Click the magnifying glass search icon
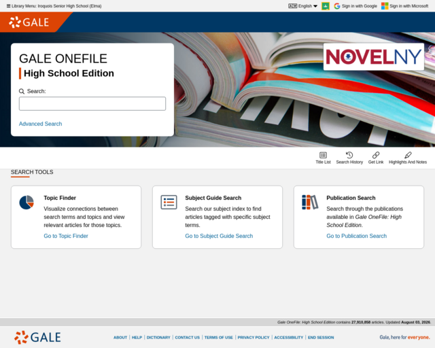This screenshot has width=435, height=348. (x=22, y=91)
